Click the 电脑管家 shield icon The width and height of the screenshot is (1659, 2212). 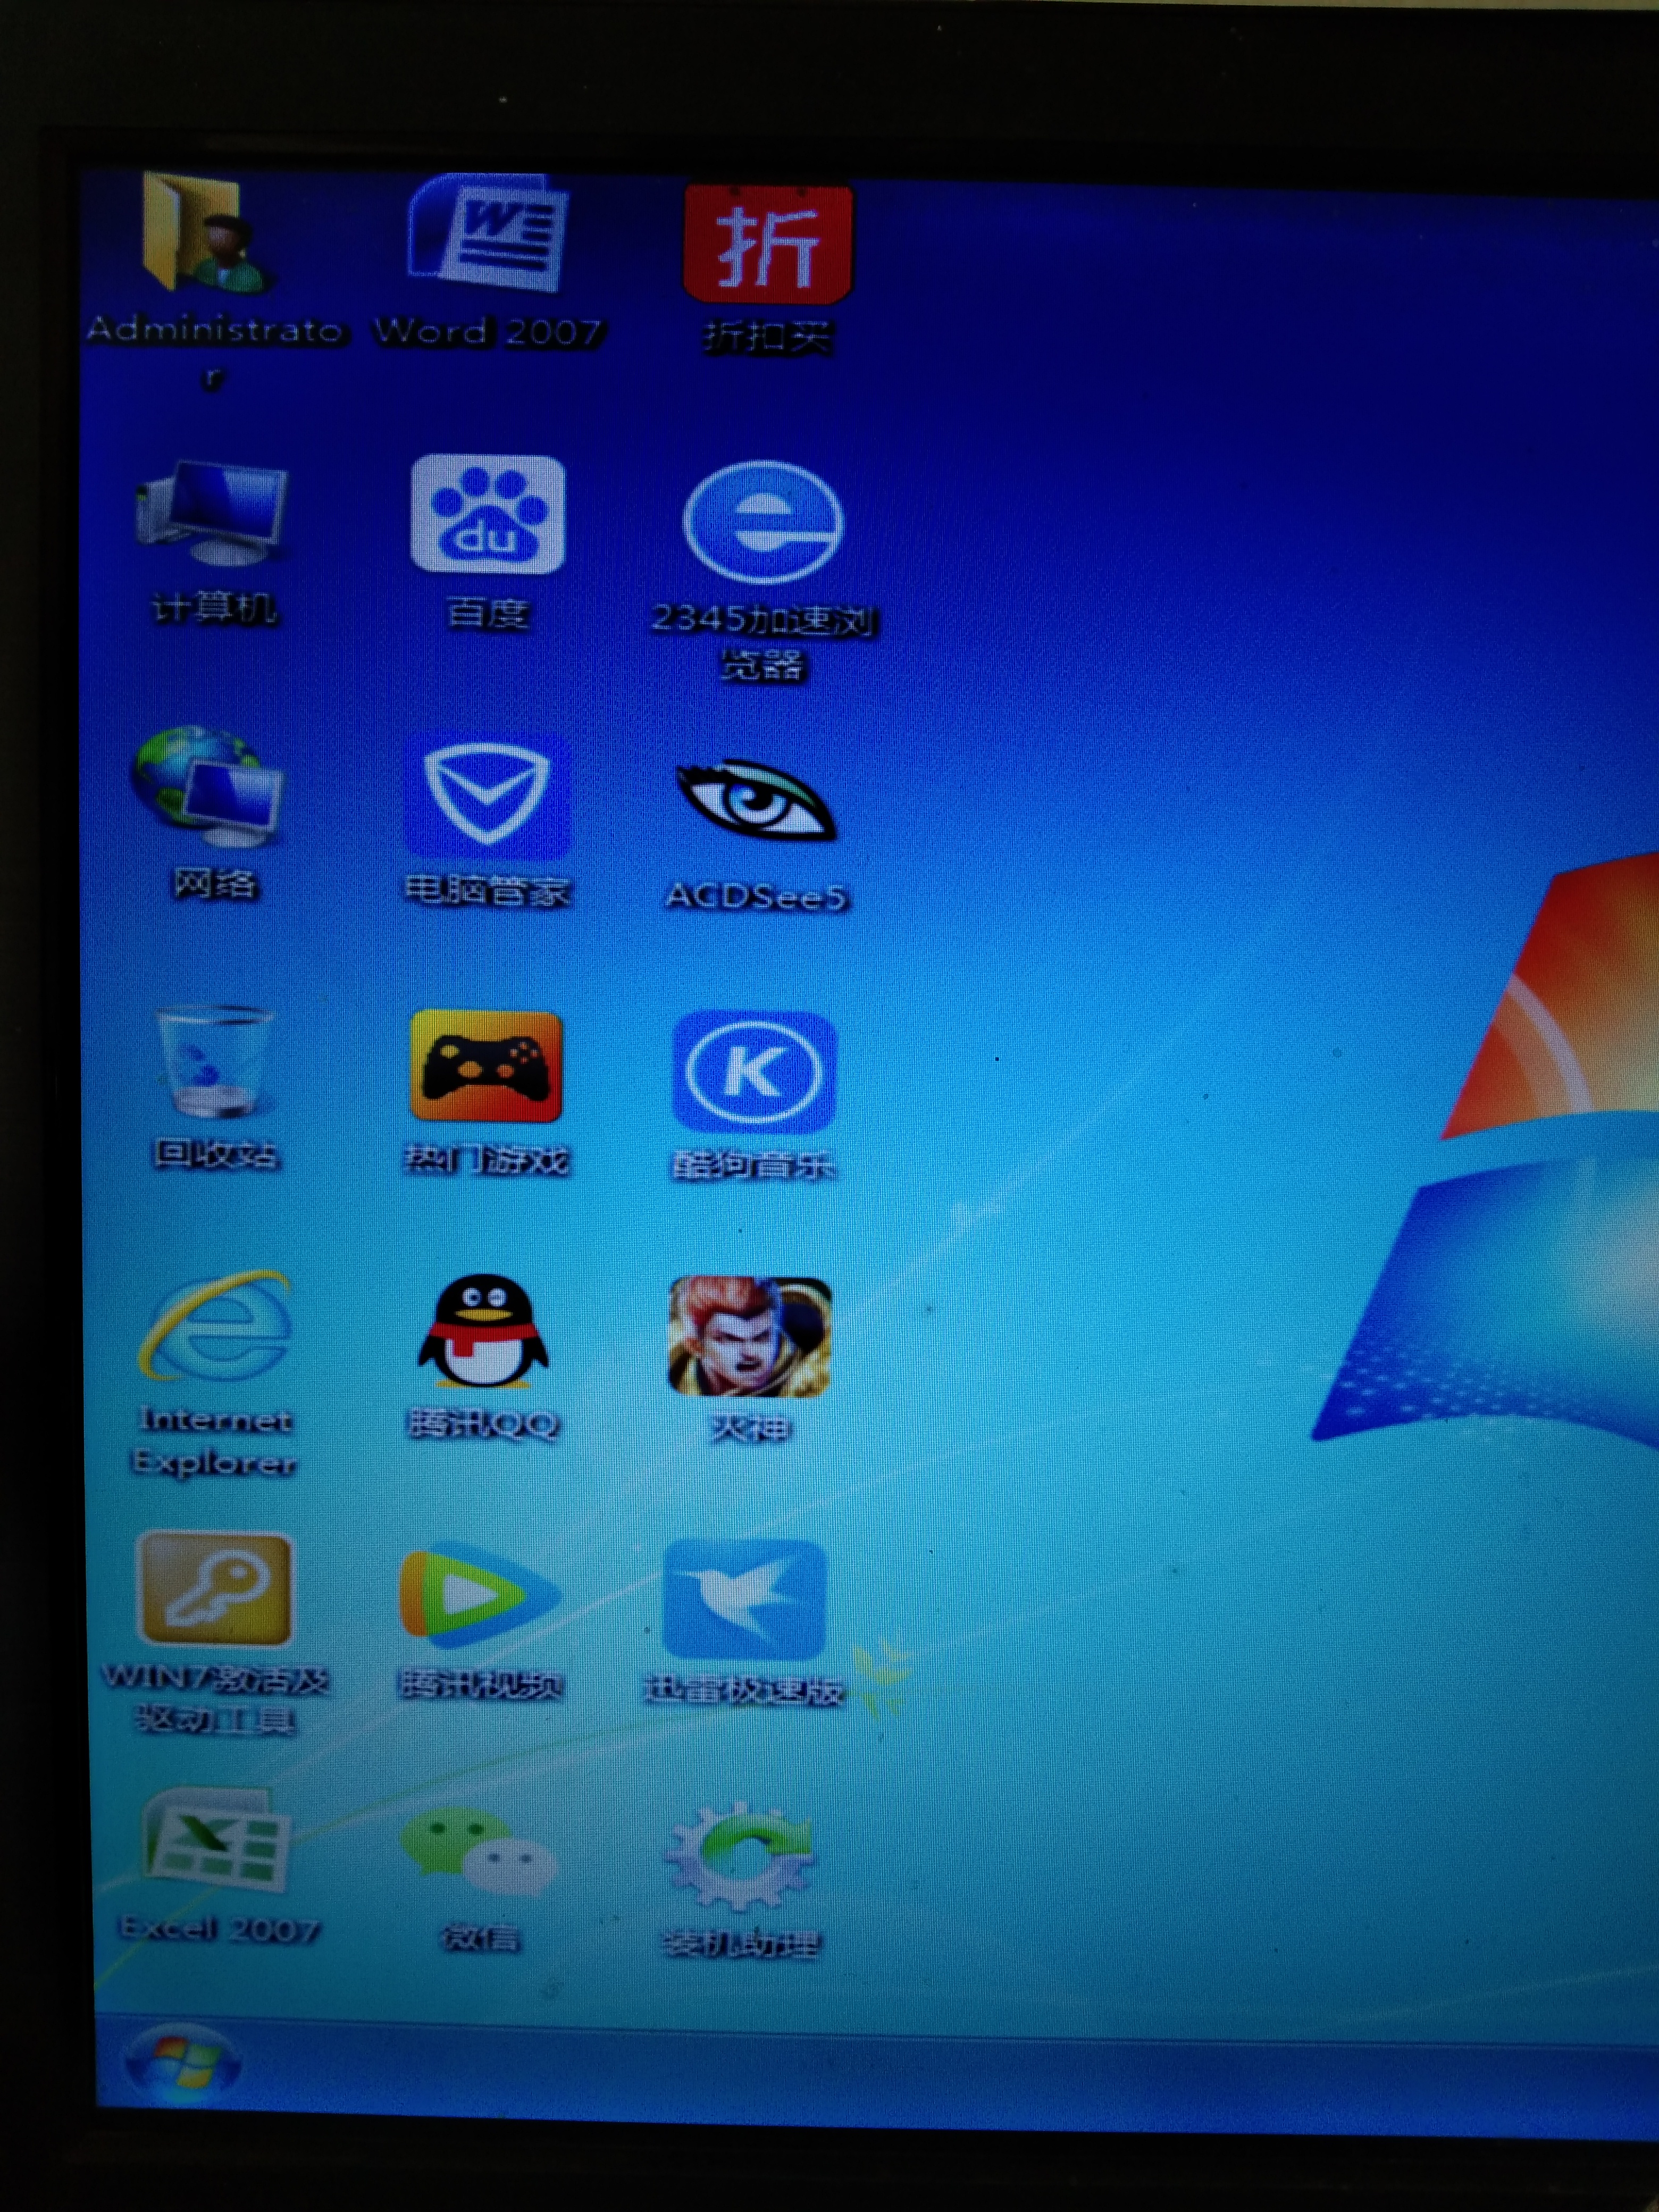[487, 796]
